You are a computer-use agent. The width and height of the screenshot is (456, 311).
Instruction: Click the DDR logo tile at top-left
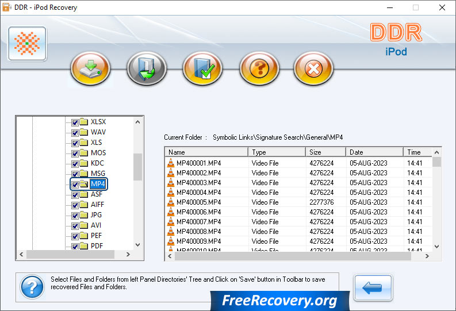[27, 44]
